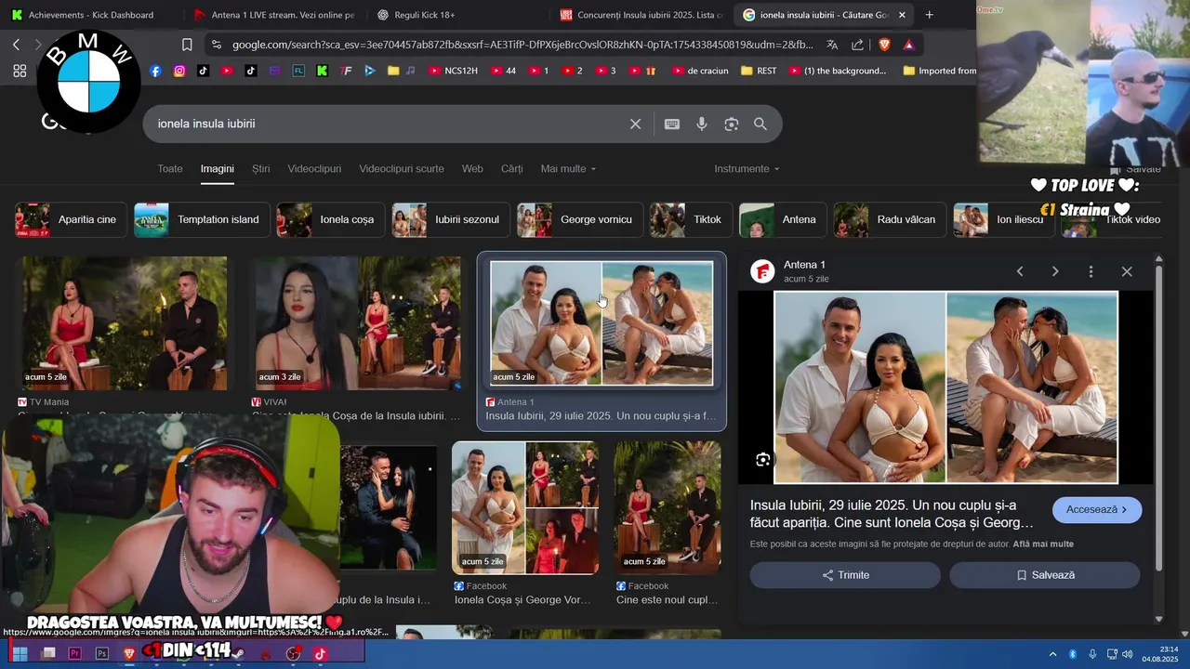This screenshot has height=669, width=1190.
Task: Click the Accesează button
Action: click(1097, 510)
